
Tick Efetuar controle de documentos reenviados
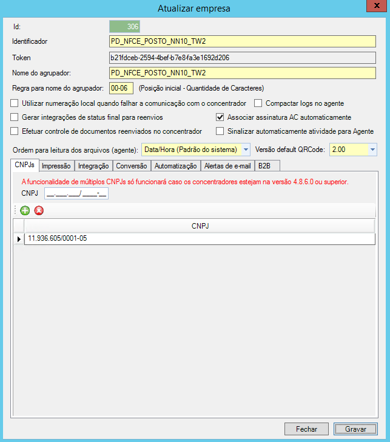coord(15,131)
